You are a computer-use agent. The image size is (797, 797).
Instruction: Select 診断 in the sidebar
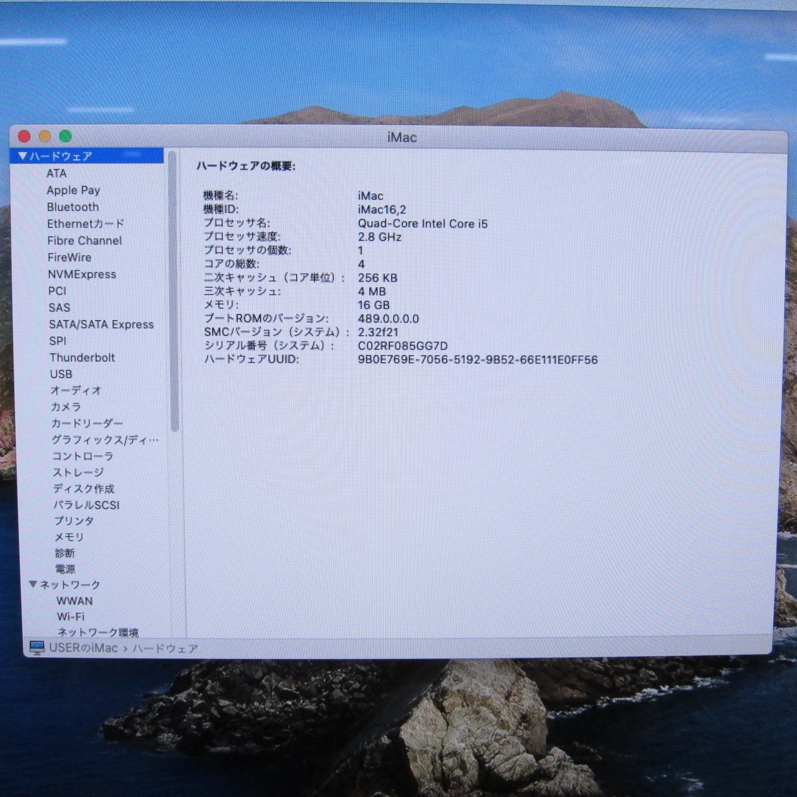(65, 553)
